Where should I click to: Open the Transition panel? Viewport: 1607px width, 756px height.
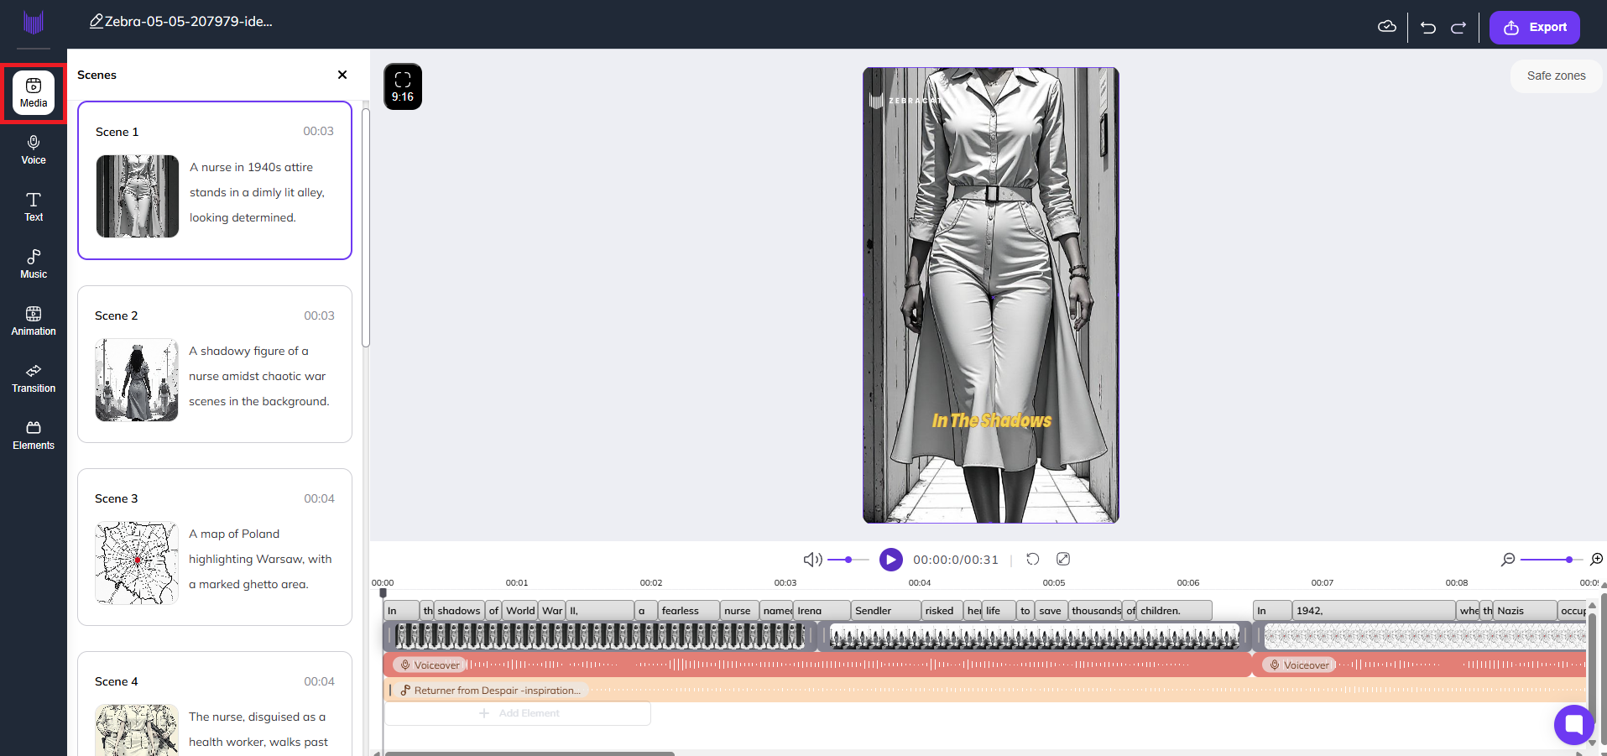point(34,378)
